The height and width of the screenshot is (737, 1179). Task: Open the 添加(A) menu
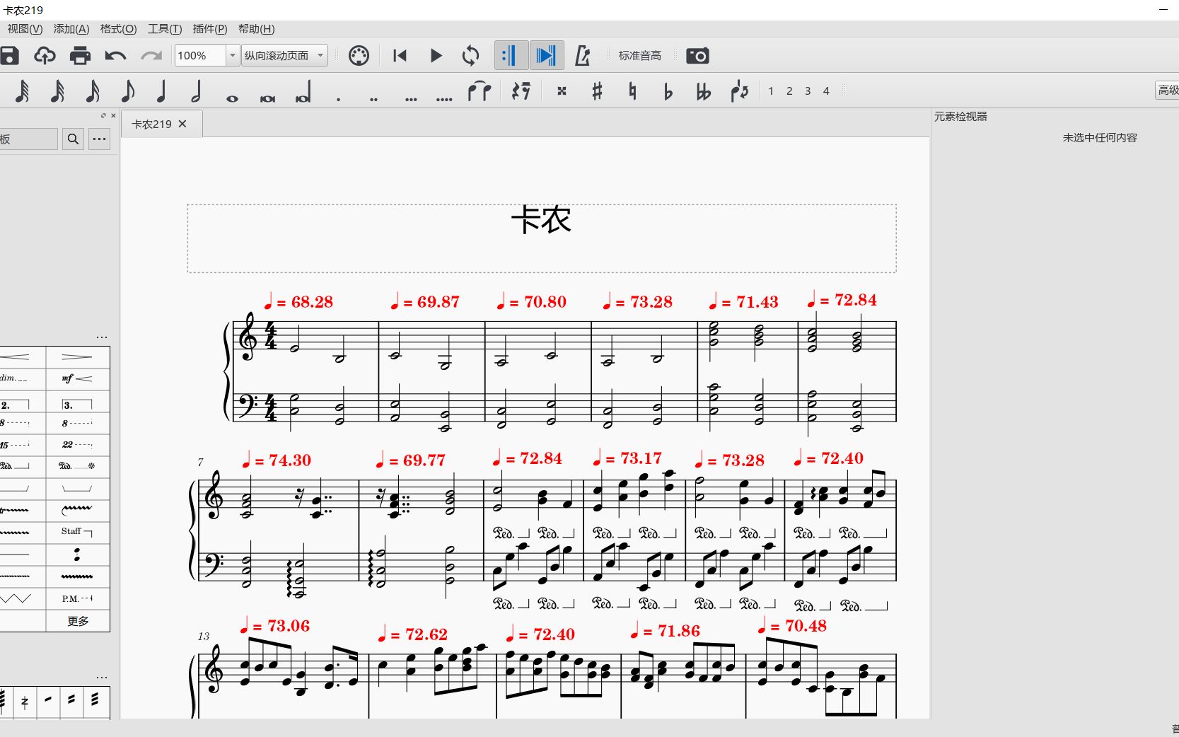[x=71, y=29]
